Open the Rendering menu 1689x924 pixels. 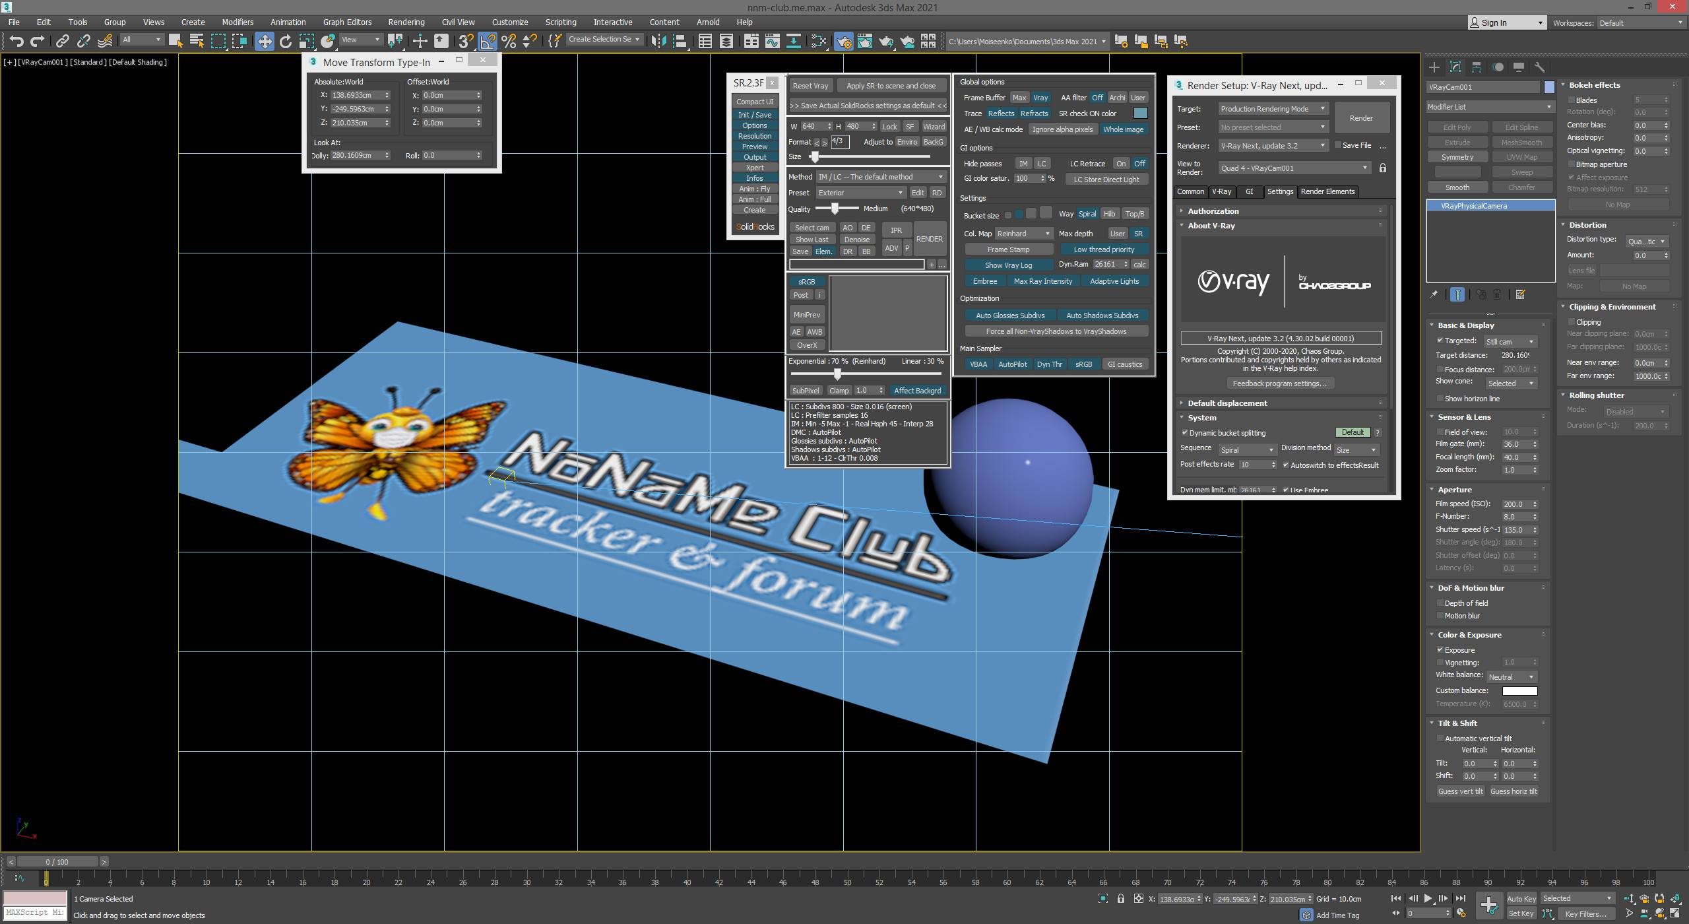tap(406, 22)
